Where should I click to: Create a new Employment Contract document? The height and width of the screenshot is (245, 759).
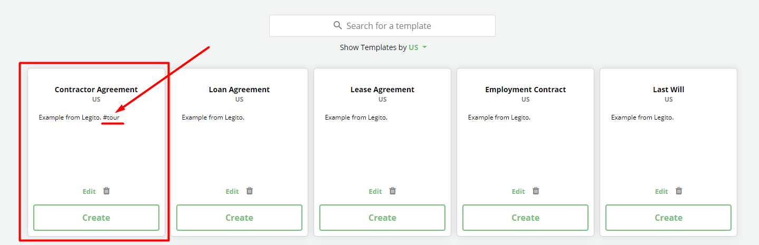click(x=525, y=218)
